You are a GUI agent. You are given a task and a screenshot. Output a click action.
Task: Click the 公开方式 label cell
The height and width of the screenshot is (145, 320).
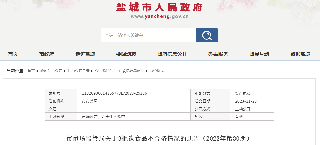[210, 109]
